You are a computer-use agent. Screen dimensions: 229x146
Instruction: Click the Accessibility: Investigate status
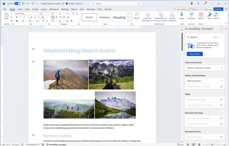coord(56,144)
